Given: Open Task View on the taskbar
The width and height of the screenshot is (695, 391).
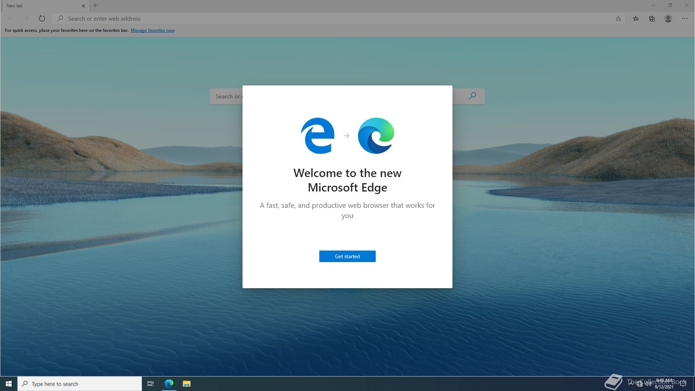Looking at the screenshot, I should [151, 384].
